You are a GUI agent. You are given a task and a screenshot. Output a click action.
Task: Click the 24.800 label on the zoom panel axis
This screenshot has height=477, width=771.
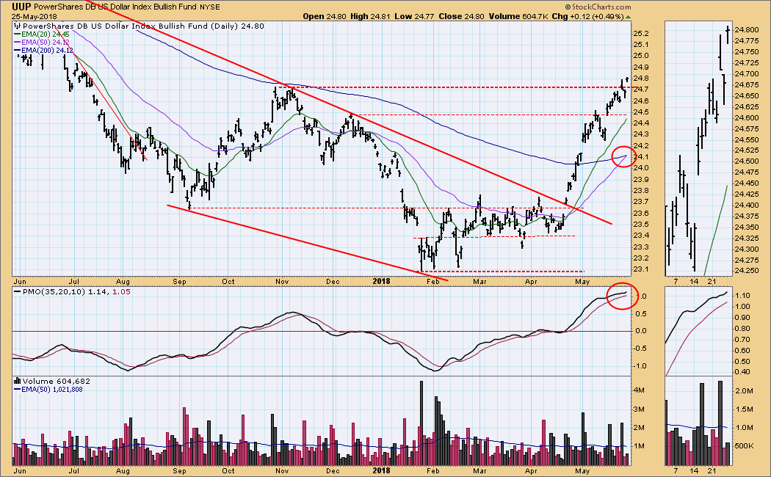[x=746, y=29]
